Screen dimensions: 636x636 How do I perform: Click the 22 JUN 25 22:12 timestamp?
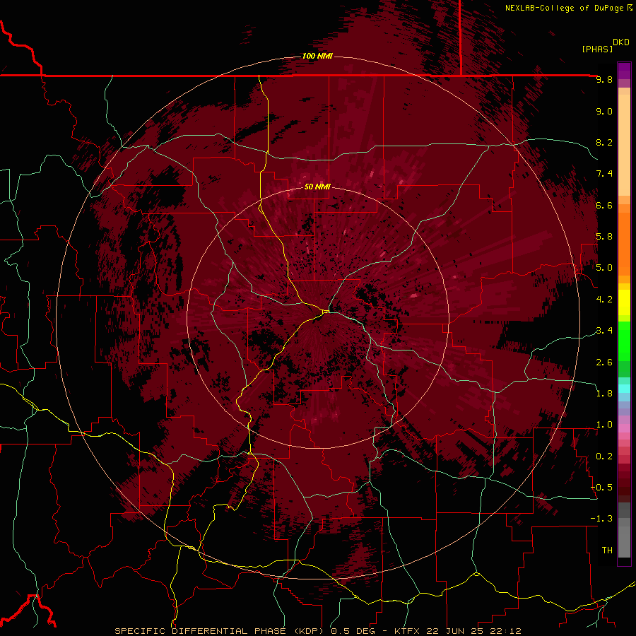tap(474, 631)
